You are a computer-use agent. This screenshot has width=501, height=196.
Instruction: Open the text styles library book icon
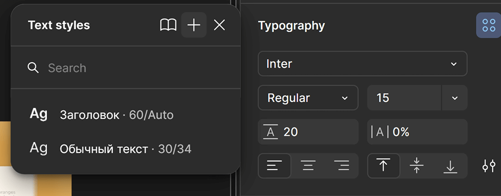(168, 25)
